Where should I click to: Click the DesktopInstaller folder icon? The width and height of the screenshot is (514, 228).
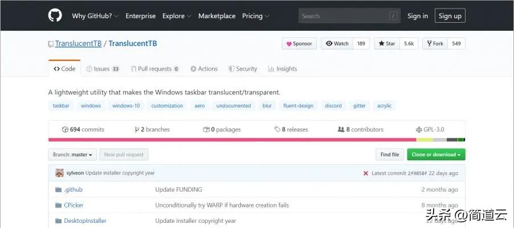pos(58,221)
